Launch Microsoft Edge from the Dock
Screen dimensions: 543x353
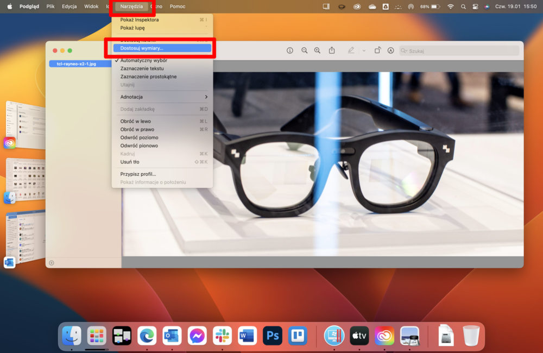point(147,335)
